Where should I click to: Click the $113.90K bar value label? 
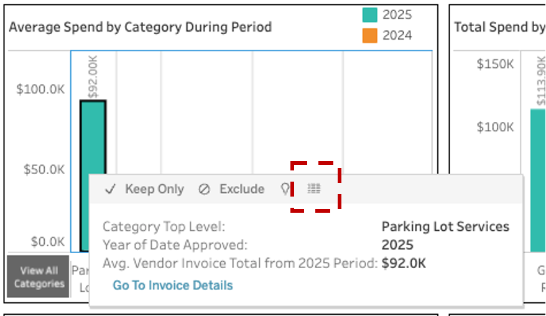pyautogui.click(x=541, y=81)
